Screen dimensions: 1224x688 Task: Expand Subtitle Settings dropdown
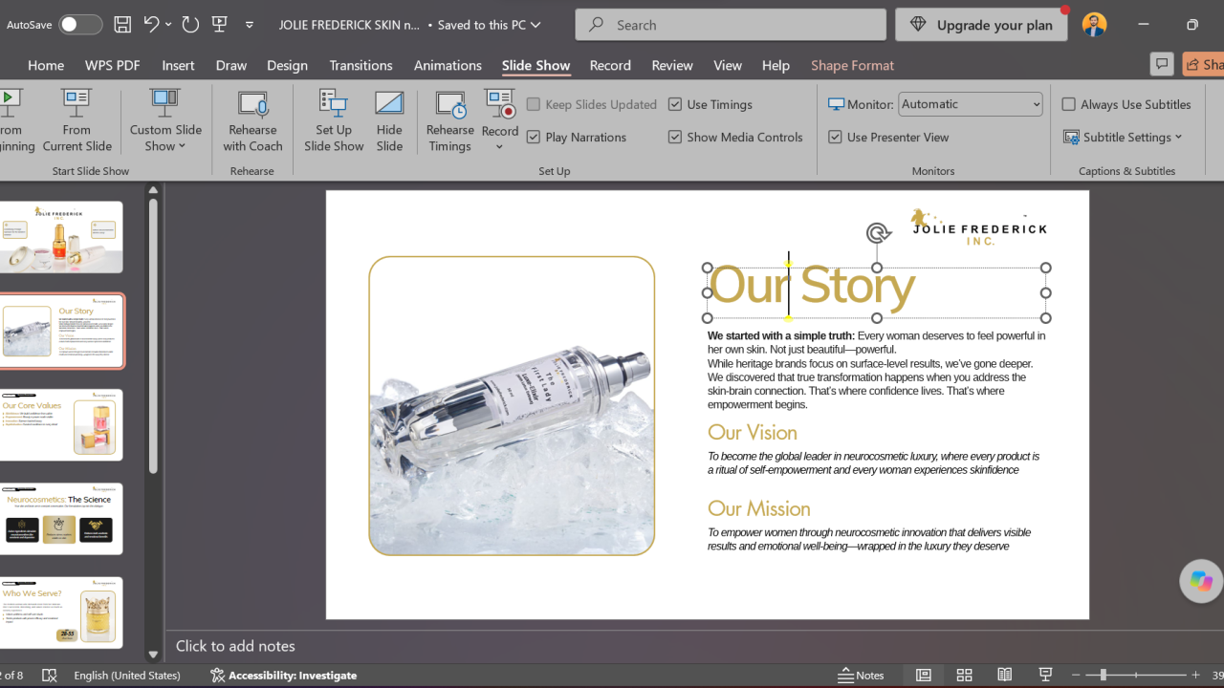1123,137
